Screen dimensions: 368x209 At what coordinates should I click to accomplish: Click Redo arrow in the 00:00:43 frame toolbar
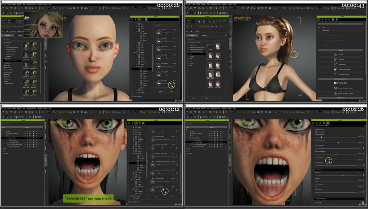click(230, 8)
